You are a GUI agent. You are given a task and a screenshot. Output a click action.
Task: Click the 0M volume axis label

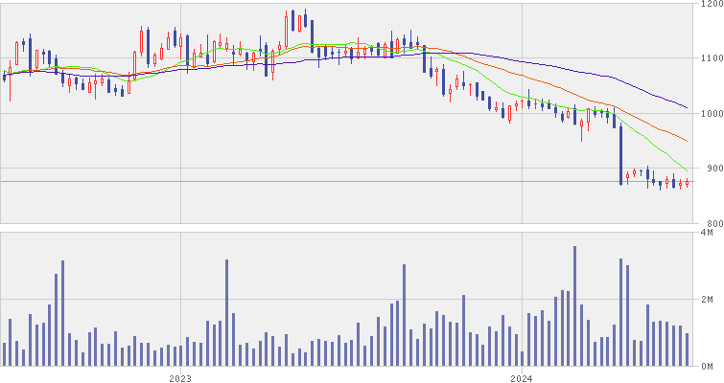[708, 366]
